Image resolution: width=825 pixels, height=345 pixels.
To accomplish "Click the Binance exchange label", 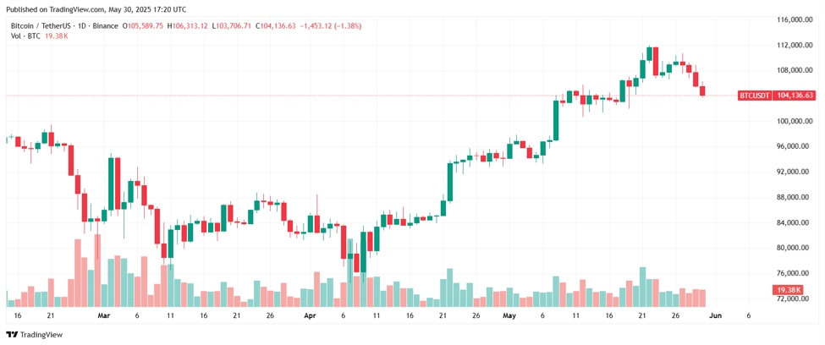I will click(105, 25).
